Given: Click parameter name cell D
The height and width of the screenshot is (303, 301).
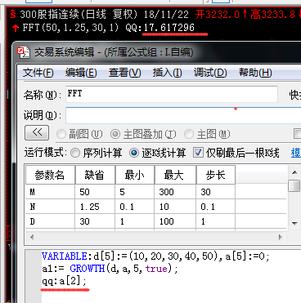Looking at the screenshot, I should click(50, 221).
